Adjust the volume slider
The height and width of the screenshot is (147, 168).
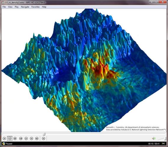click(x=162, y=139)
